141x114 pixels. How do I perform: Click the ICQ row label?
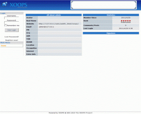(28, 33)
